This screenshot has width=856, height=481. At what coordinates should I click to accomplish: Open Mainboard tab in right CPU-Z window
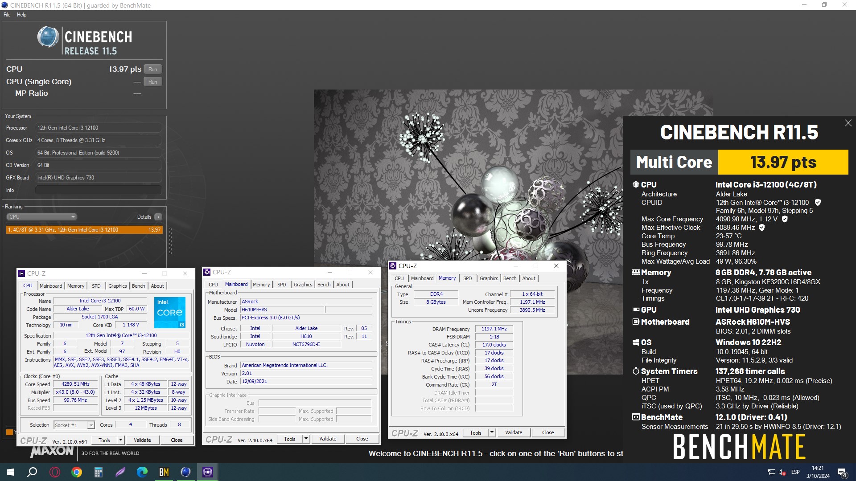tap(422, 278)
